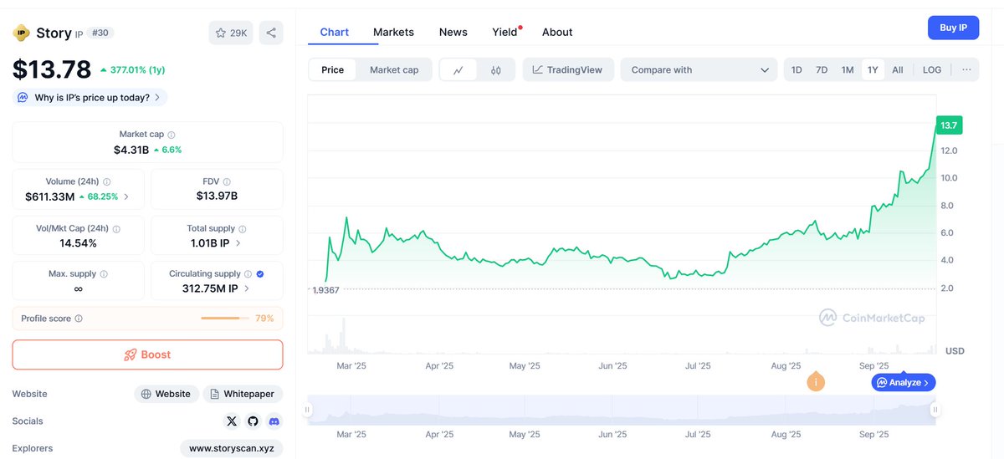Image resolution: width=1004 pixels, height=459 pixels.
Task: Toggle chart to Market cap view
Action: pyautogui.click(x=393, y=70)
